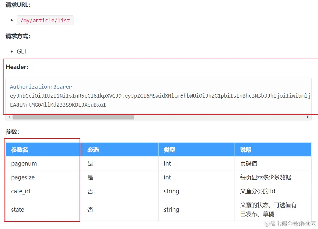Click the int type in pagesize row

pyautogui.click(x=197, y=177)
